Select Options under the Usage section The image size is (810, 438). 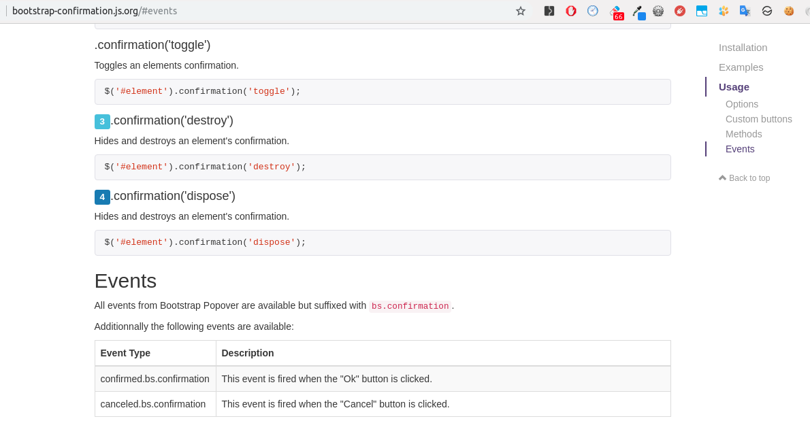pos(741,104)
